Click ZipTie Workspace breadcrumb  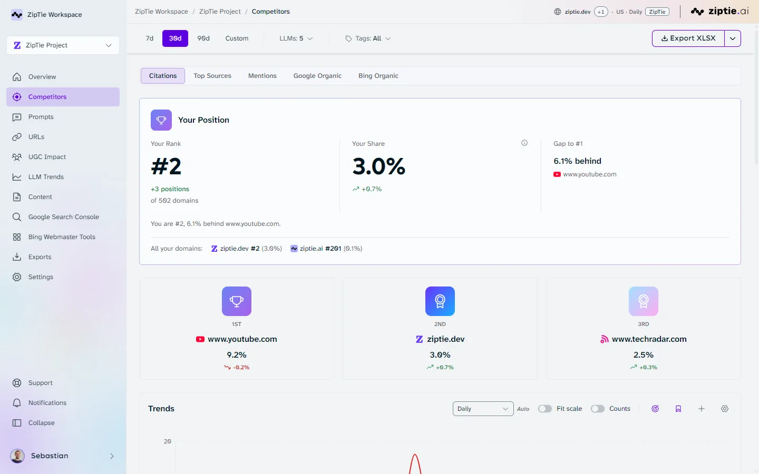161,12
